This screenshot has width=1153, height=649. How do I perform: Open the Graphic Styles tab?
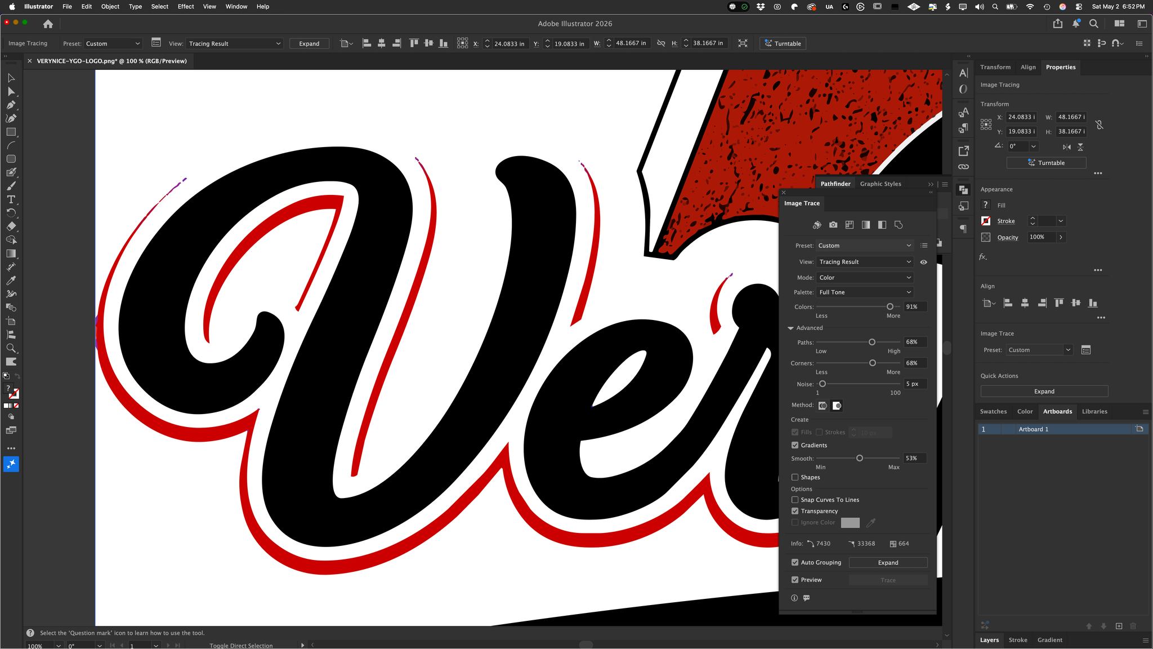click(881, 184)
